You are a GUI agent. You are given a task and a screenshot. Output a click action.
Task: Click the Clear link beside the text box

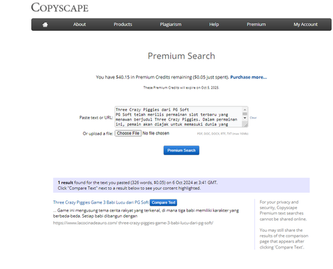tap(253, 118)
